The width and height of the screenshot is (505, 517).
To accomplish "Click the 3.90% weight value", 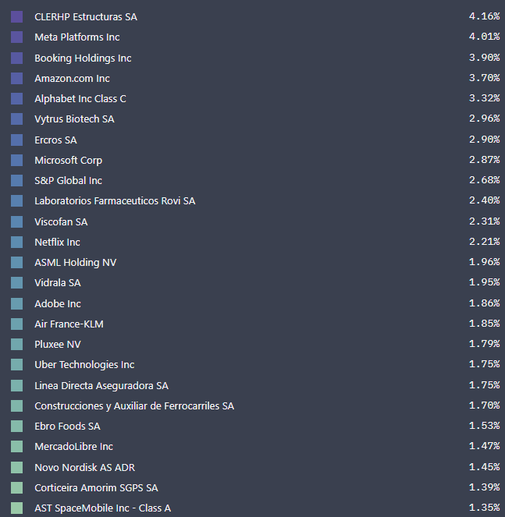I will 484,58.
